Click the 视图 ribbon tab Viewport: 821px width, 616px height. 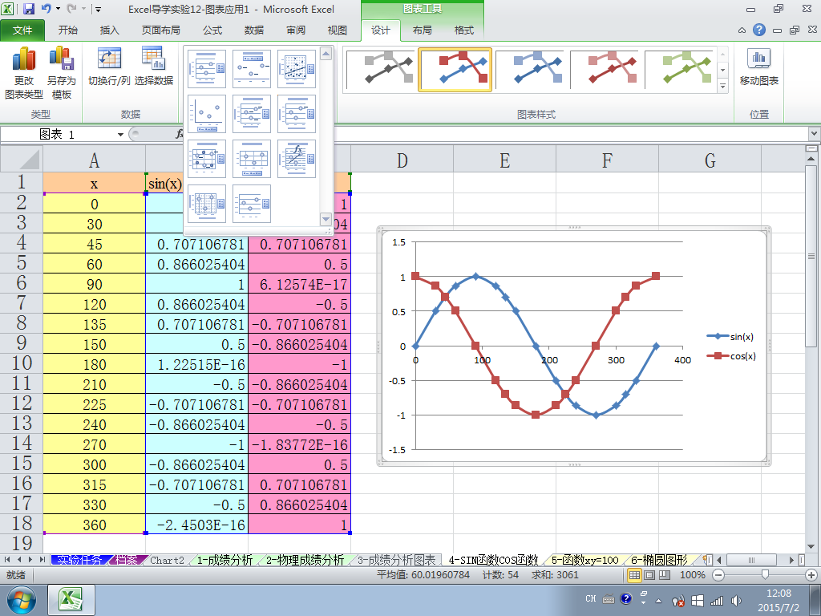[x=338, y=30]
